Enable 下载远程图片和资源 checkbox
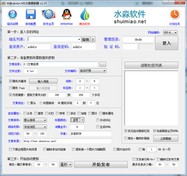 coord(10,149)
